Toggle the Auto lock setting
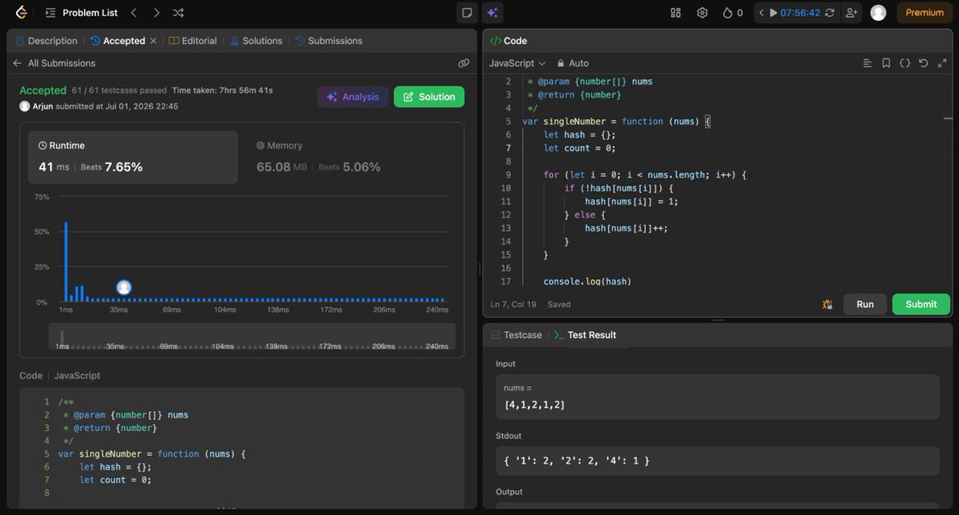Image resolution: width=959 pixels, height=515 pixels. coord(573,63)
